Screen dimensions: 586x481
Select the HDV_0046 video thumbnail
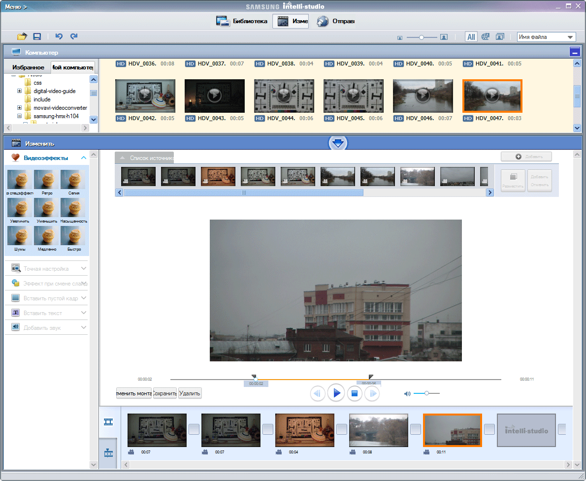[x=423, y=96]
